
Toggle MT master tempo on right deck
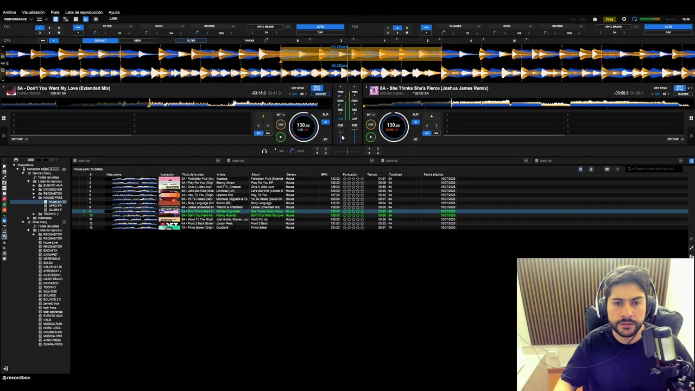(415, 140)
